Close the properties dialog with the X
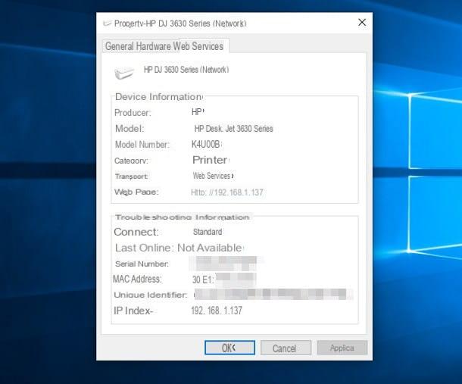Screen dimensions: 462x384 [362, 23]
